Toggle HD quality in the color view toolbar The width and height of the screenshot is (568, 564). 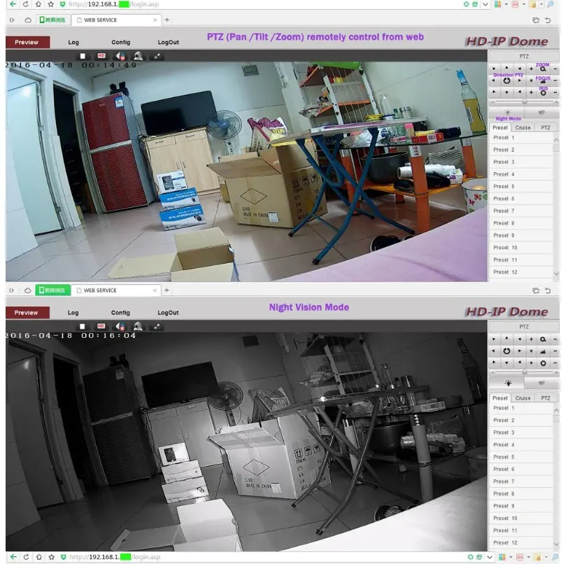pyautogui.click(x=101, y=56)
